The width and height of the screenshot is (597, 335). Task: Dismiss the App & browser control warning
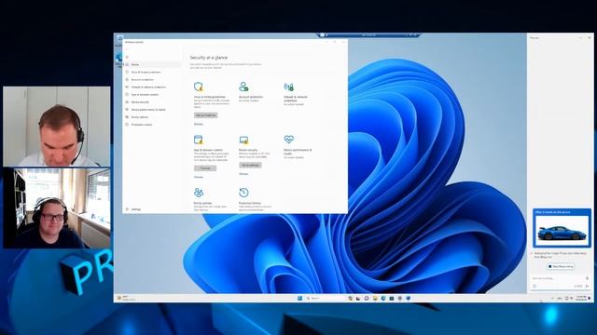[199, 177]
